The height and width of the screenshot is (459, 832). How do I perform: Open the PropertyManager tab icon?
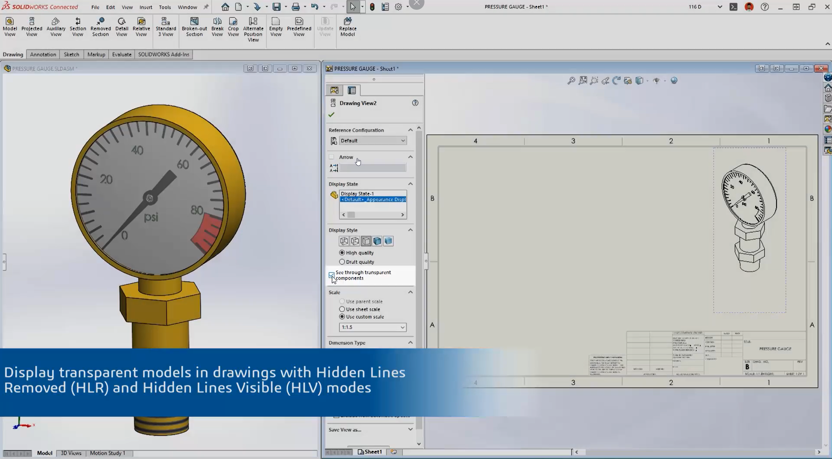(x=352, y=90)
